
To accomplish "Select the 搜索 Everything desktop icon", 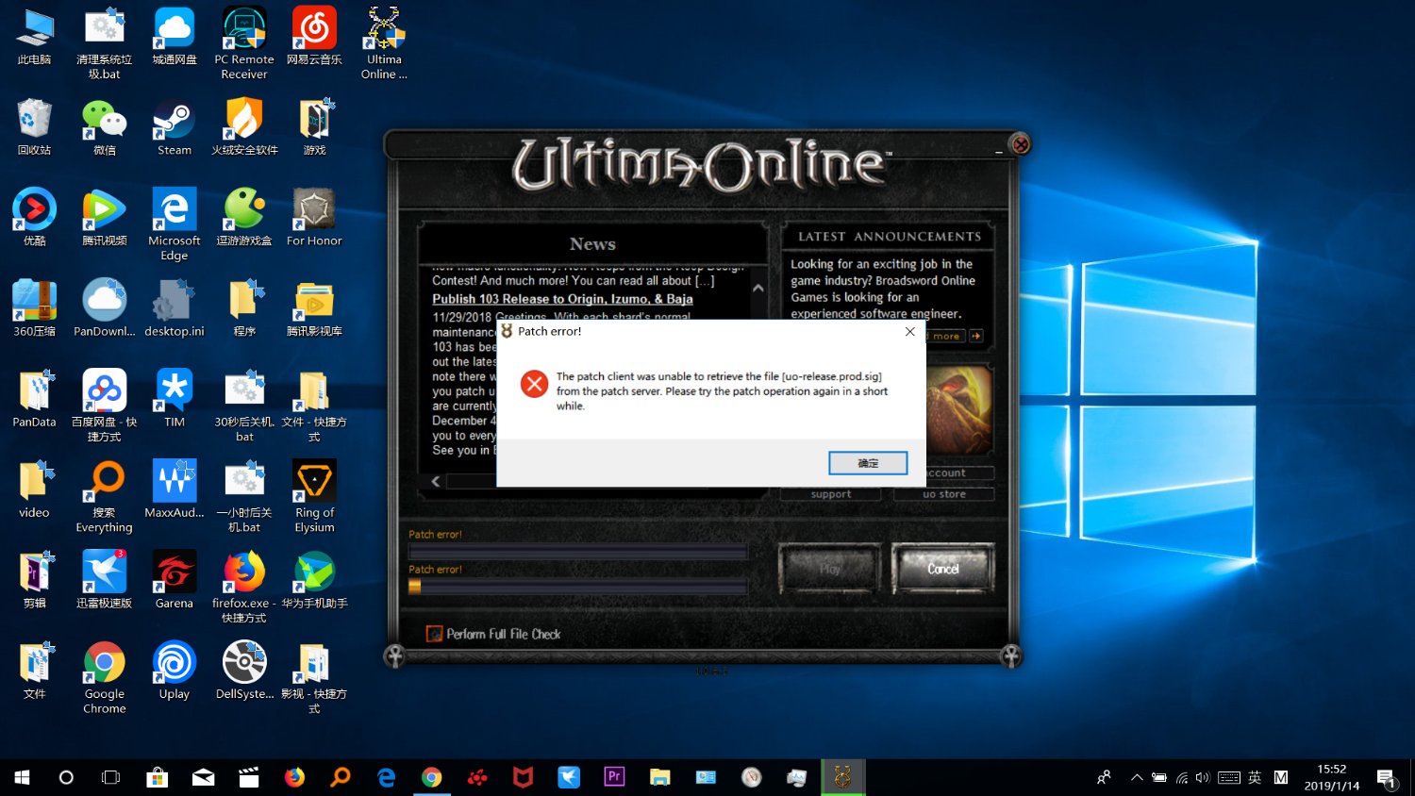I will tap(105, 496).
